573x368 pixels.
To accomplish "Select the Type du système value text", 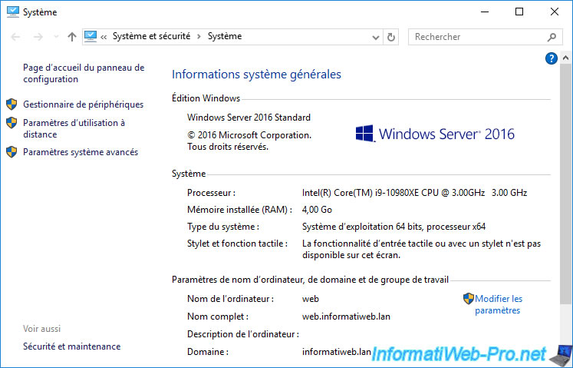I will point(394,227).
